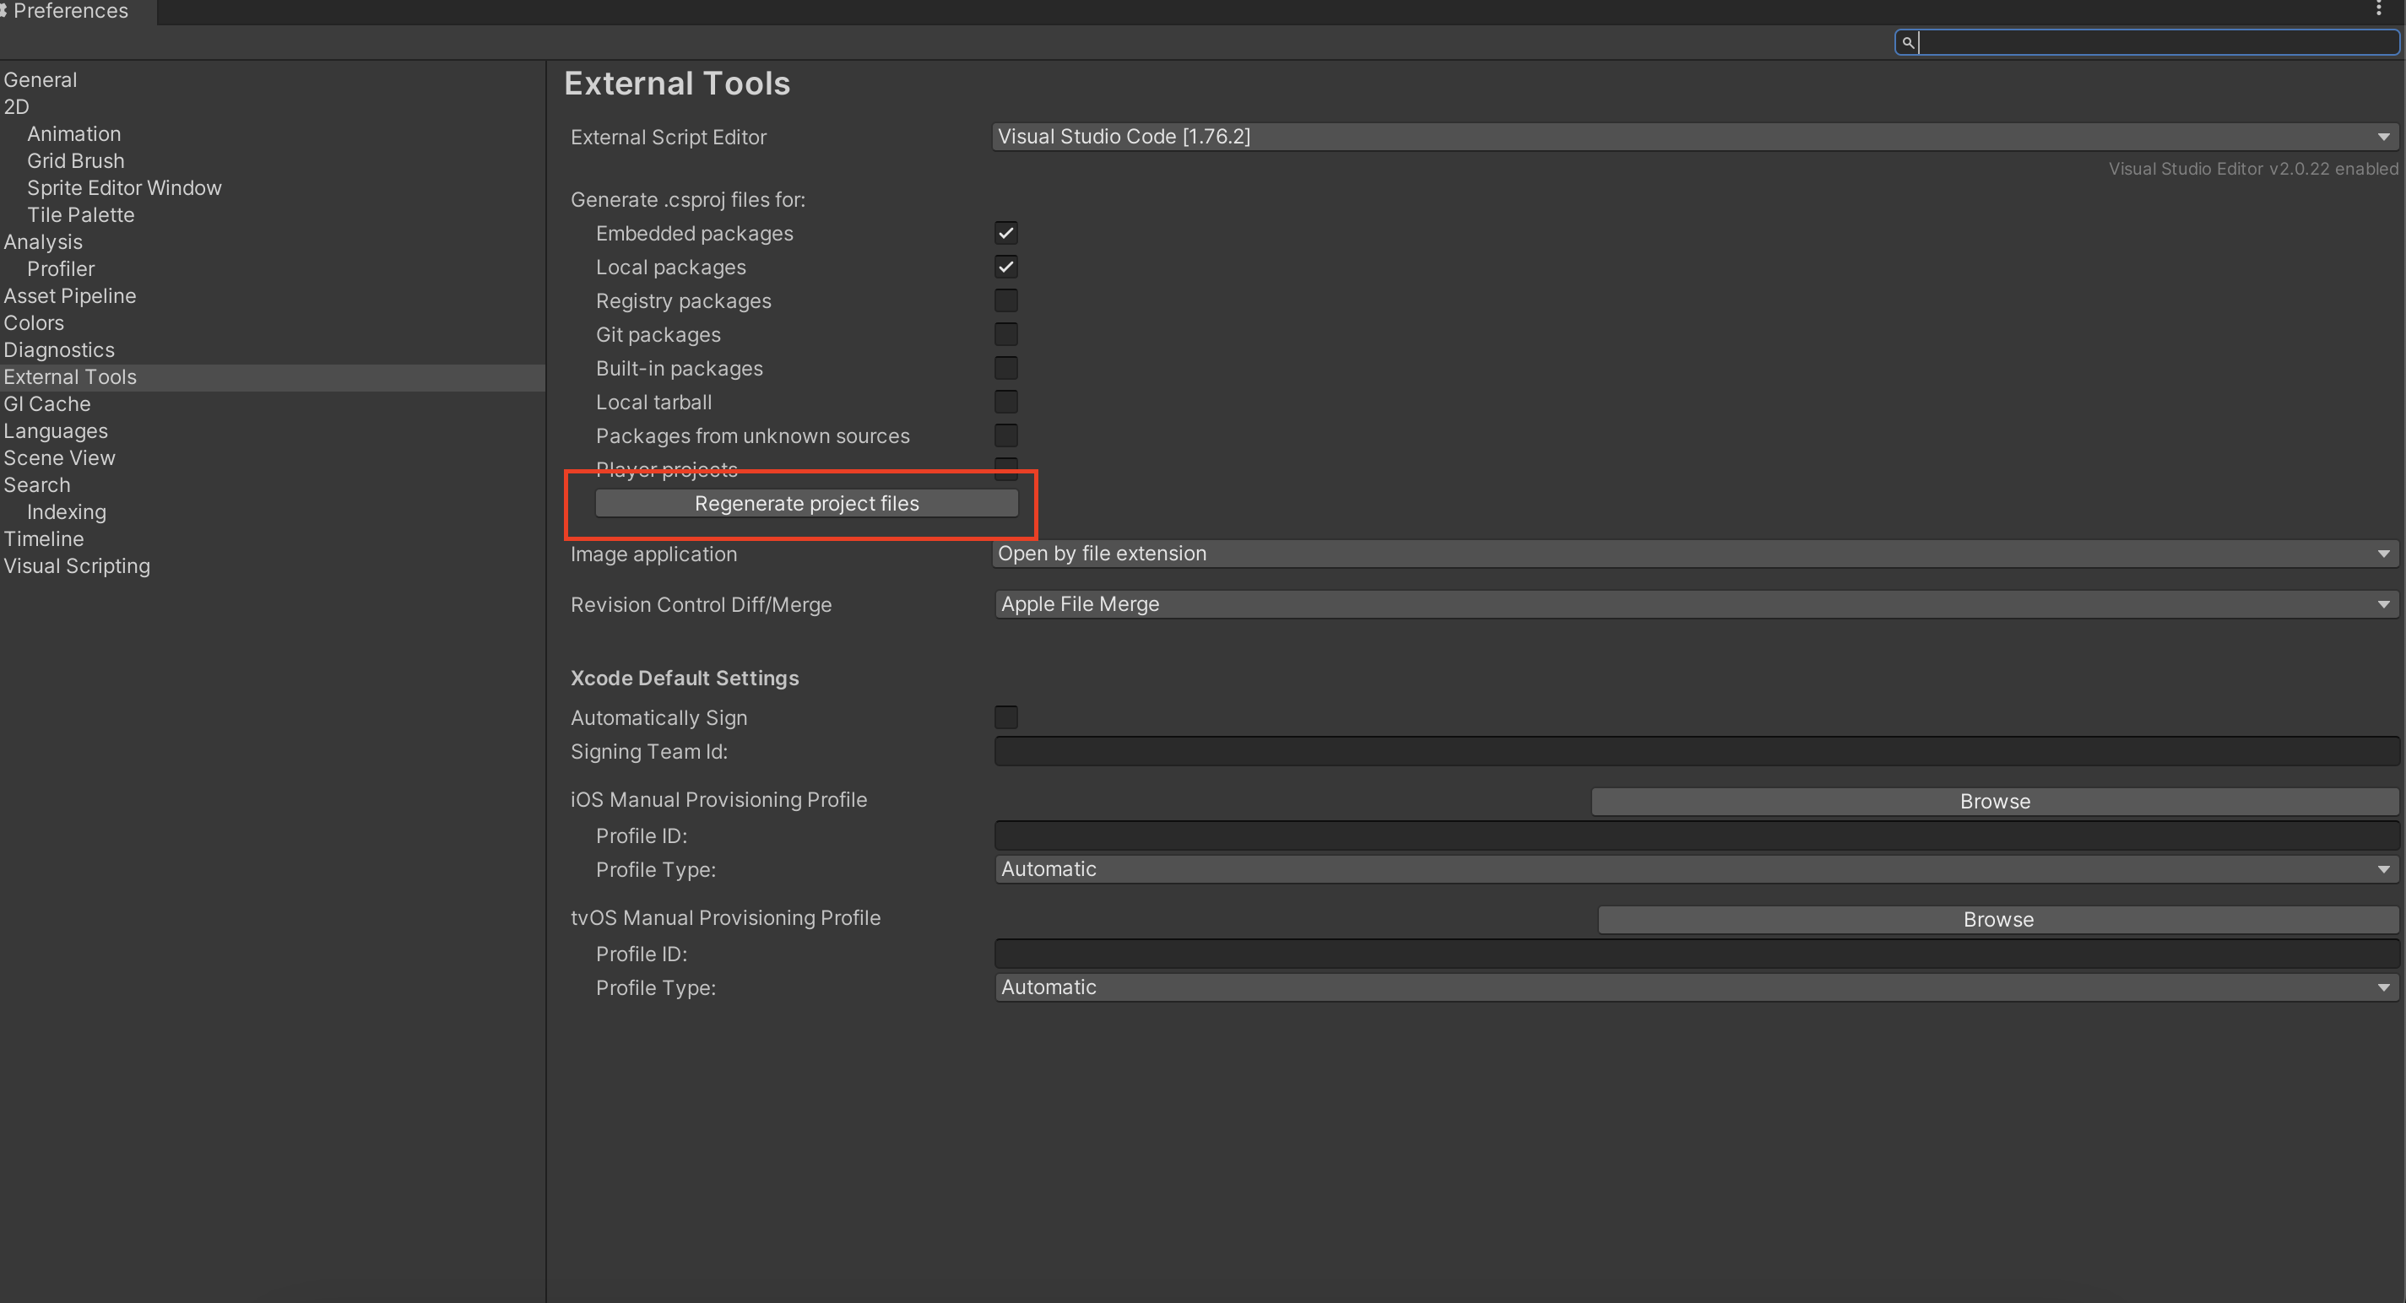Viewport: 2406px width, 1303px height.
Task: Select Analysis category
Action: click(43, 241)
